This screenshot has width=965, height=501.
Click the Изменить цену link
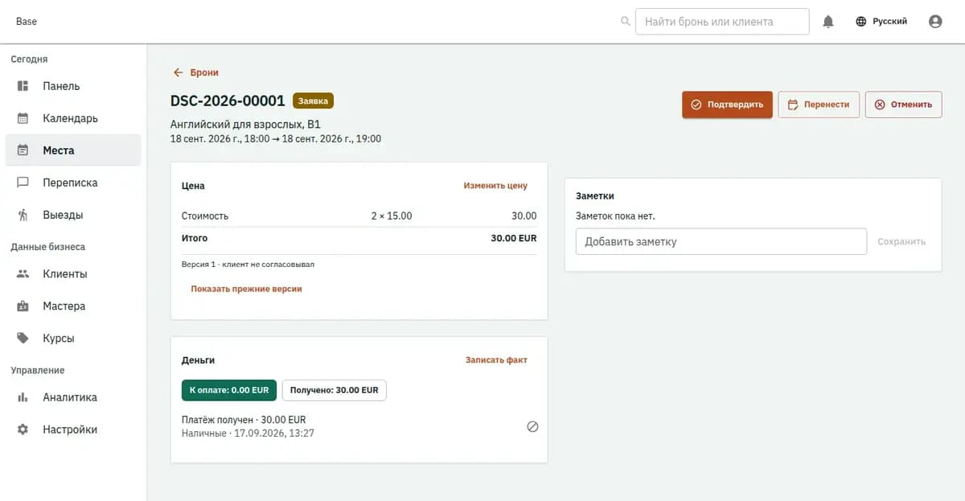(495, 186)
